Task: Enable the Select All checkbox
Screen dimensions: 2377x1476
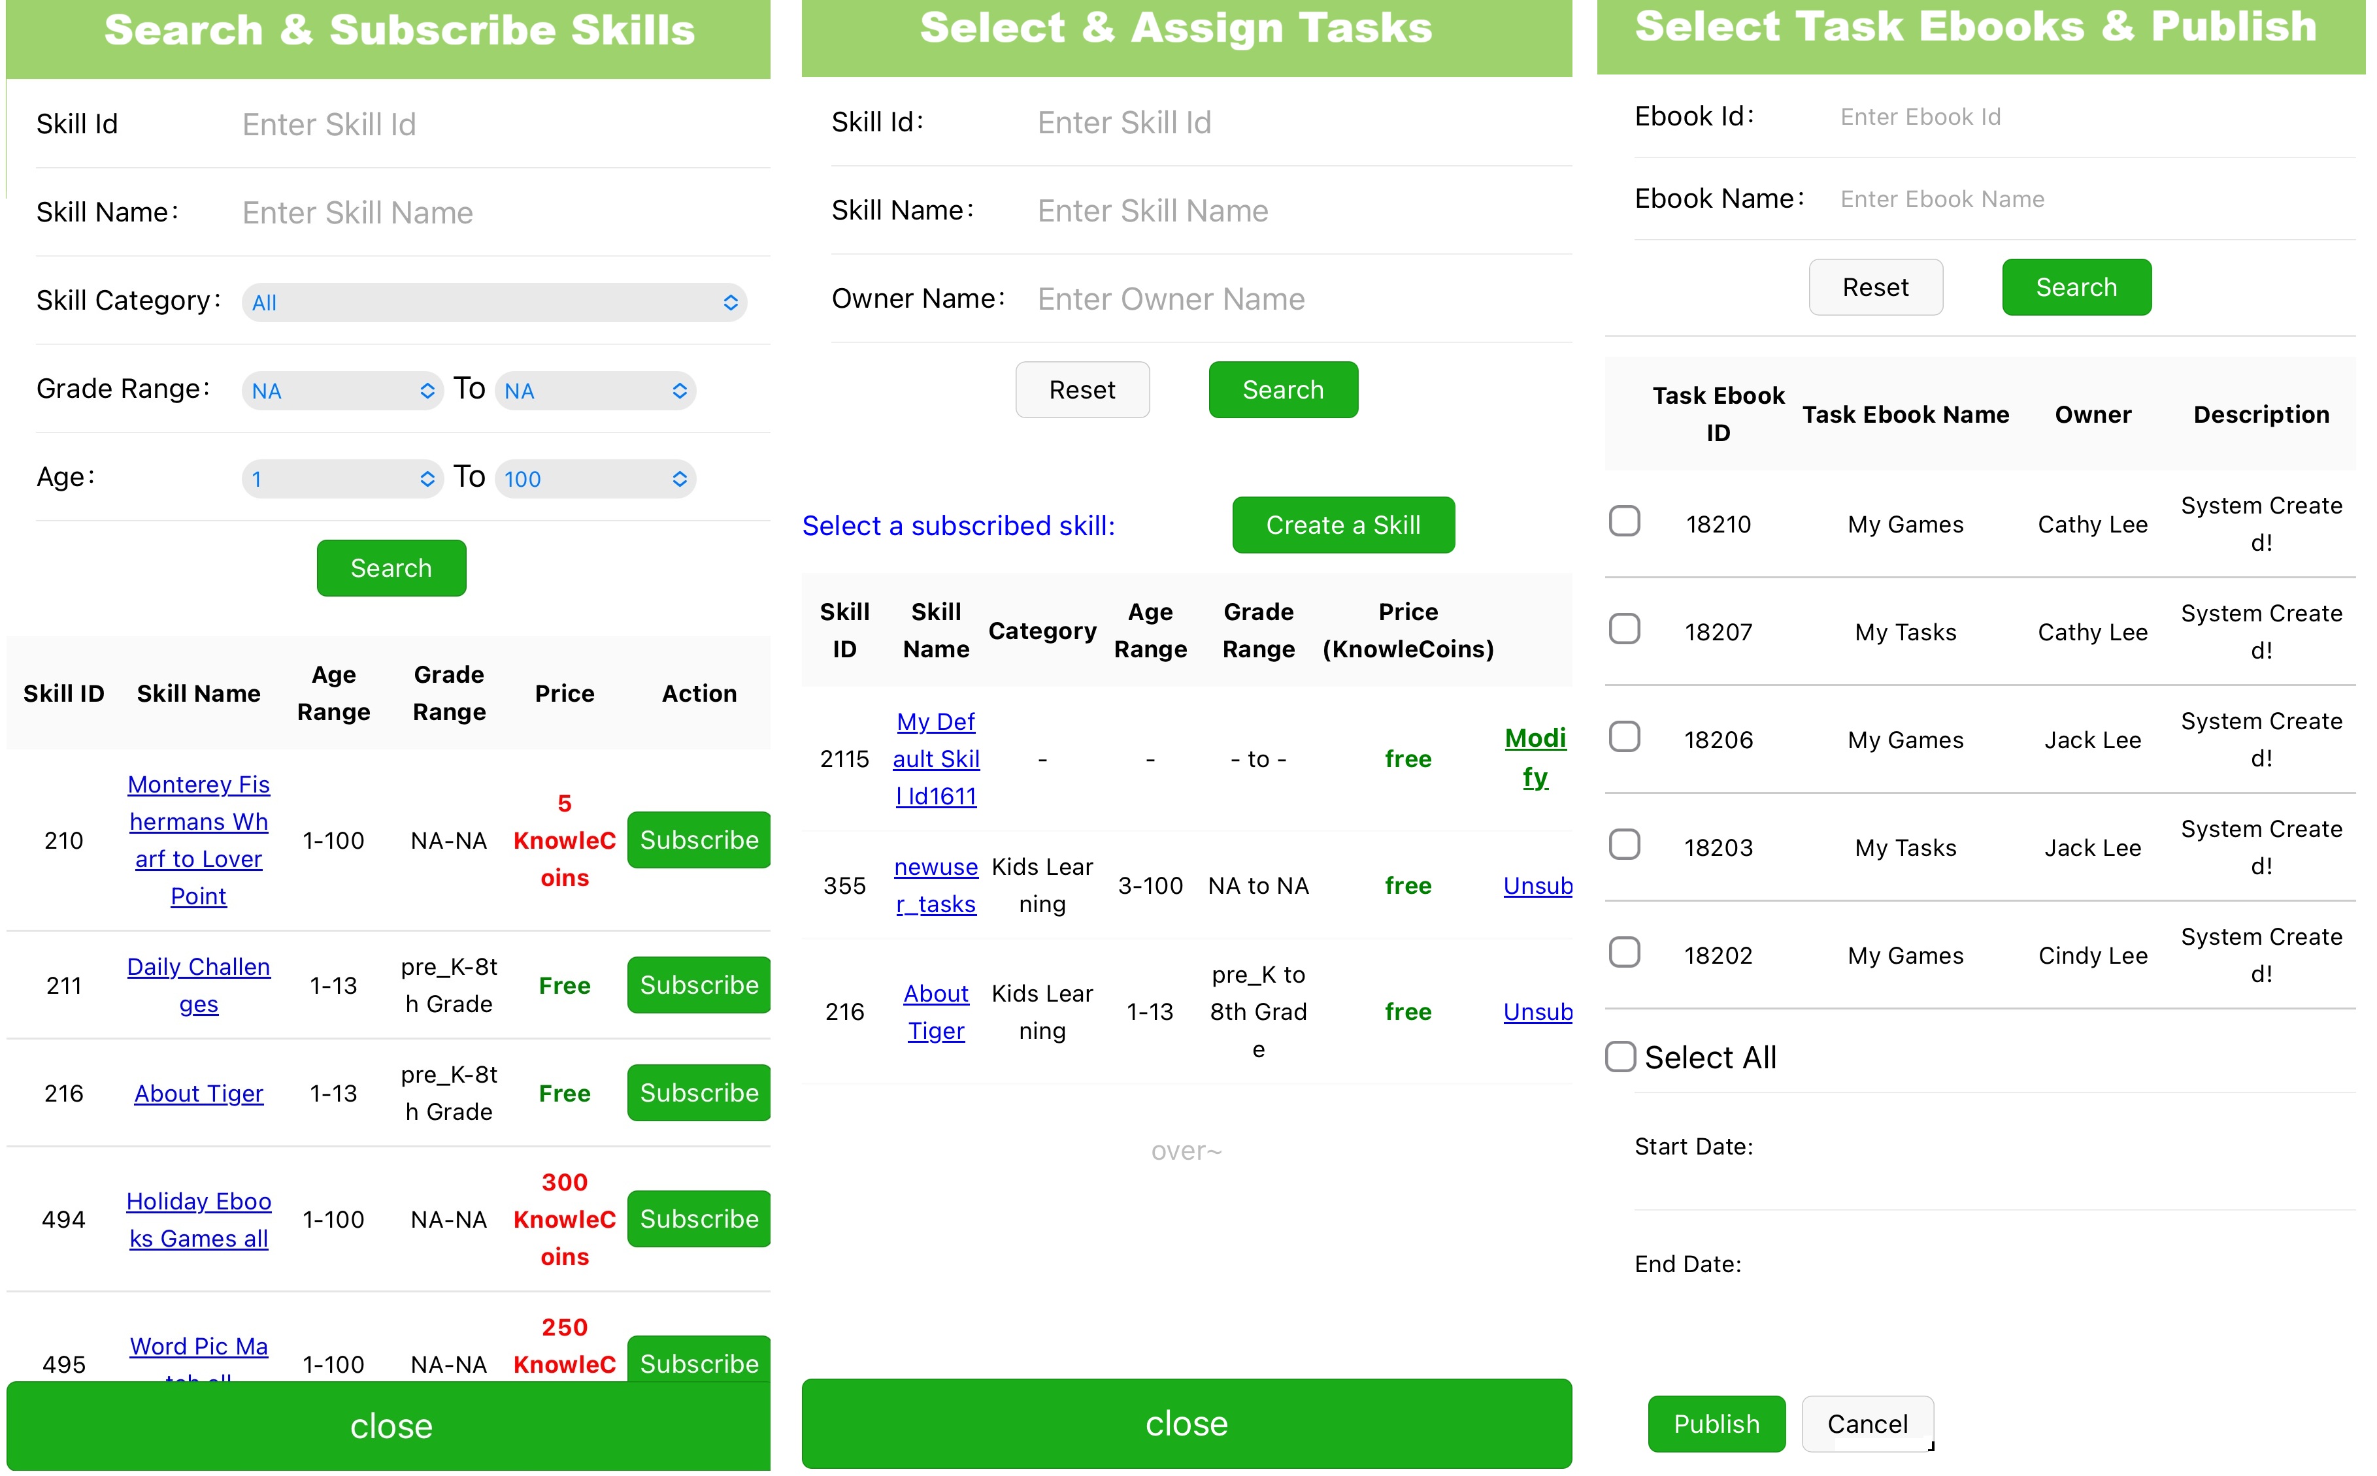Action: point(1620,1057)
